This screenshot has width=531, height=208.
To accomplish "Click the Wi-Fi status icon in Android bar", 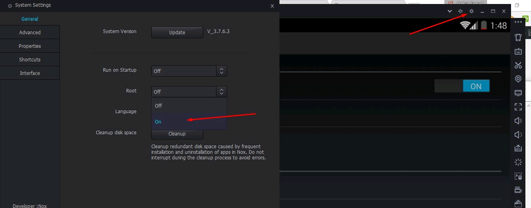I will tap(464, 26).
